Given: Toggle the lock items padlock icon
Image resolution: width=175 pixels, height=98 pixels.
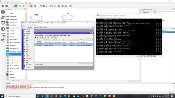Looking at the screenshot, I should coord(59,6).
